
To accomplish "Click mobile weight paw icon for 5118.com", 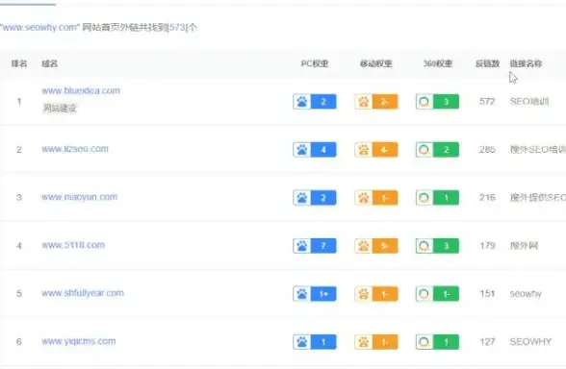I will point(364,246).
